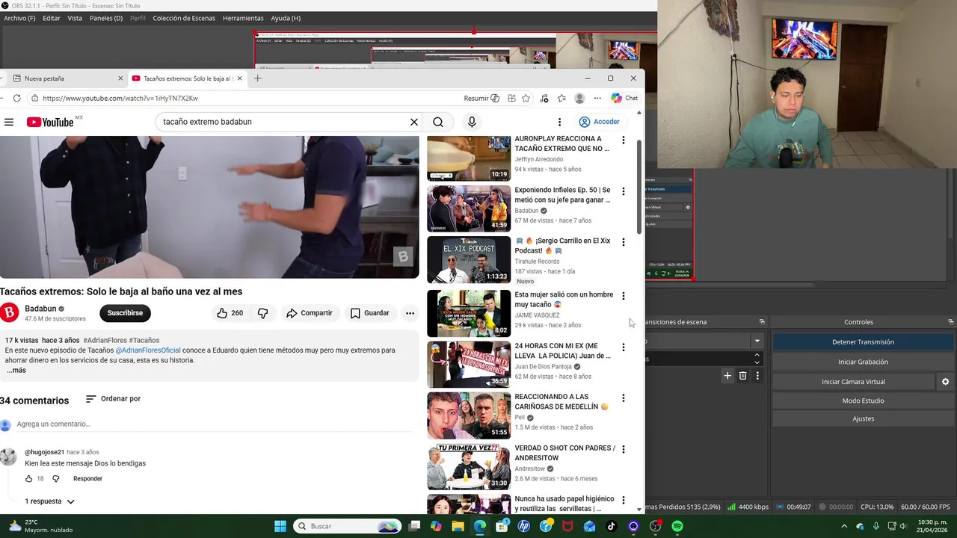
Task: Clear the YouTube search text
Action: point(413,122)
